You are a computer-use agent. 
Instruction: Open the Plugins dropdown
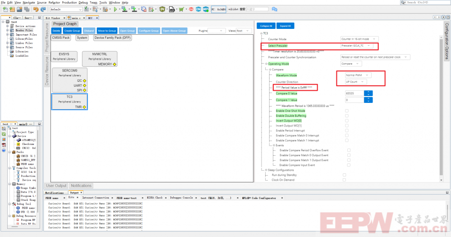[216, 31]
